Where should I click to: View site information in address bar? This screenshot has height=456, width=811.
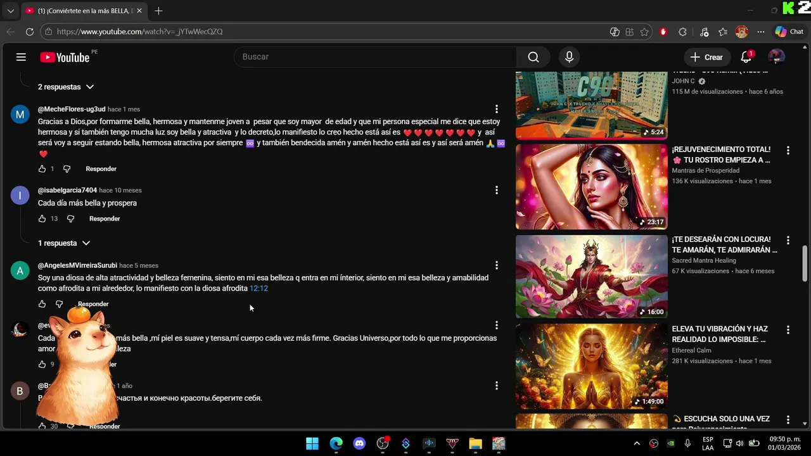coord(48,32)
